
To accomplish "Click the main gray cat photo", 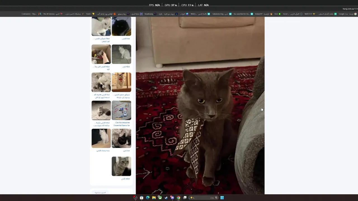I will pos(200,106).
